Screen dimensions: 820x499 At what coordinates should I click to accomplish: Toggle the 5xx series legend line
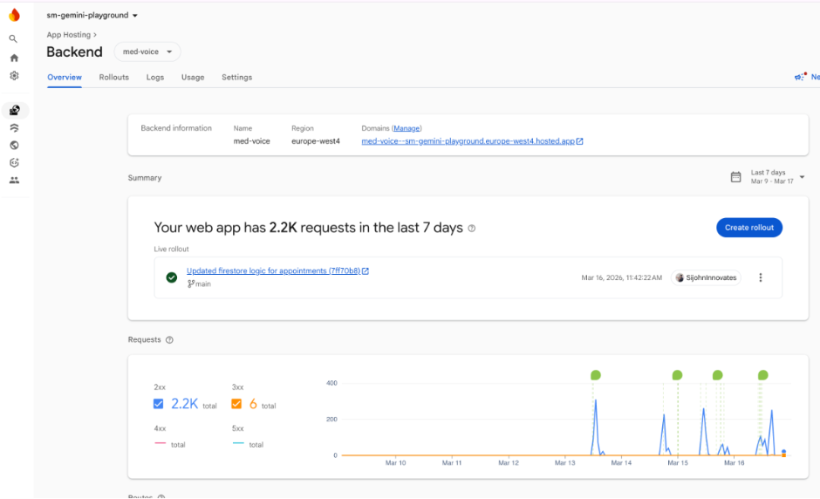click(238, 443)
